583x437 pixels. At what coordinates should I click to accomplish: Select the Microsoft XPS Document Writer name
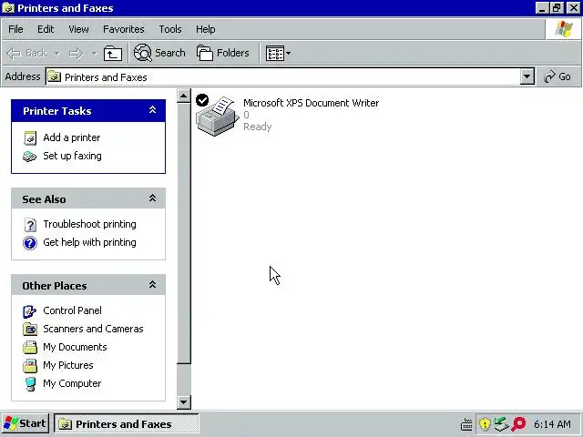311,103
